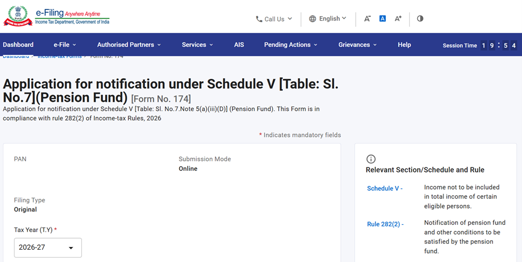The width and height of the screenshot is (522, 262).
Task: Increase font size with A+ icon
Action: [x=398, y=18]
